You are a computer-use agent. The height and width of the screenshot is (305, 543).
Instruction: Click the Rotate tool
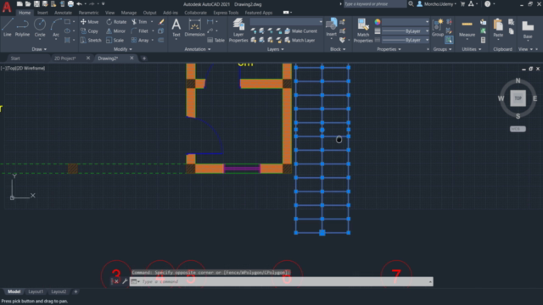point(116,22)
